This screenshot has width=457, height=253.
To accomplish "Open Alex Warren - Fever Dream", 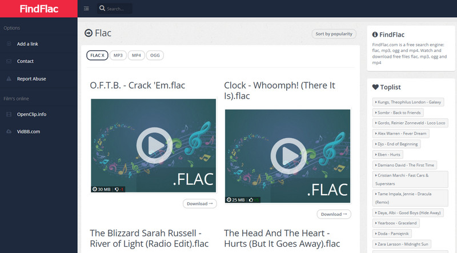I will pos(401,134).
